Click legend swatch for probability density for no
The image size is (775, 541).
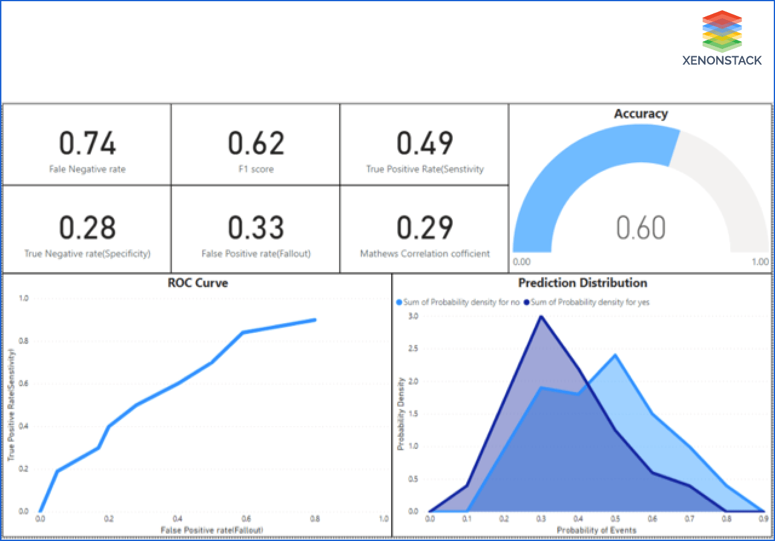coord(398,302)
